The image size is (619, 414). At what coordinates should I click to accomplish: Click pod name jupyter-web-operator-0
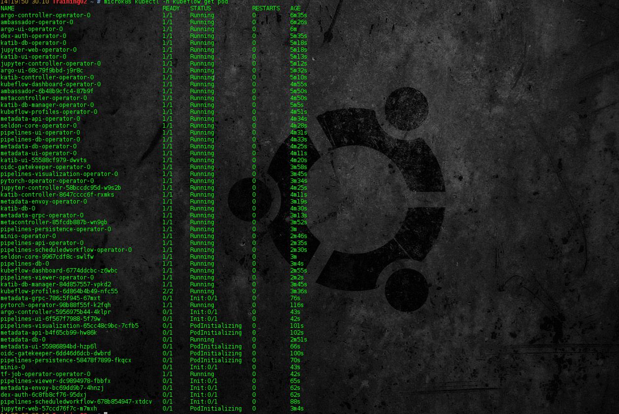[38, 50]
